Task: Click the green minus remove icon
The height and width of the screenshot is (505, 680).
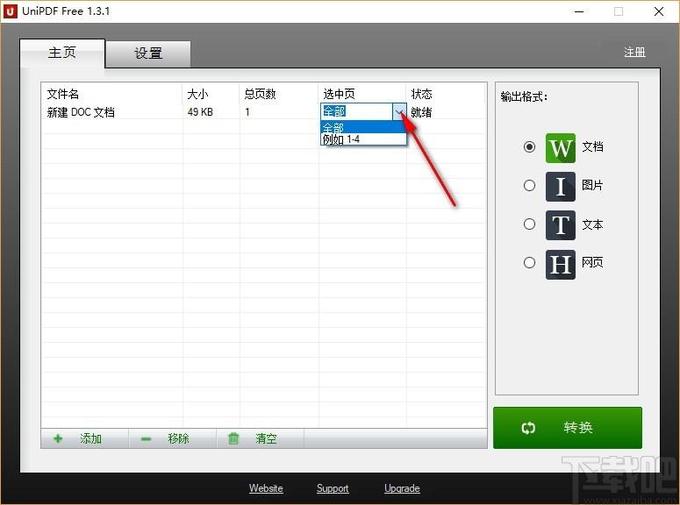Action: tap(146, 439)
